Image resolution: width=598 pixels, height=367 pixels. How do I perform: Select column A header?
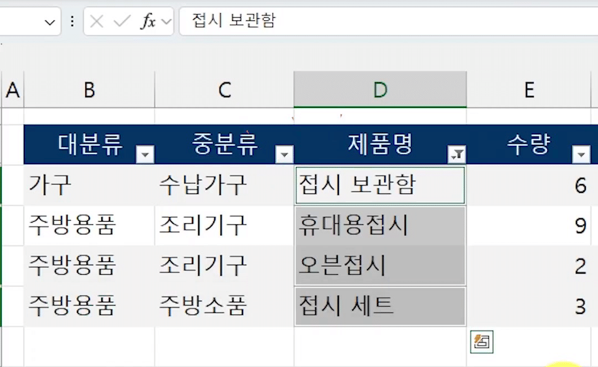pyautogui.click(x=13, y=90)
